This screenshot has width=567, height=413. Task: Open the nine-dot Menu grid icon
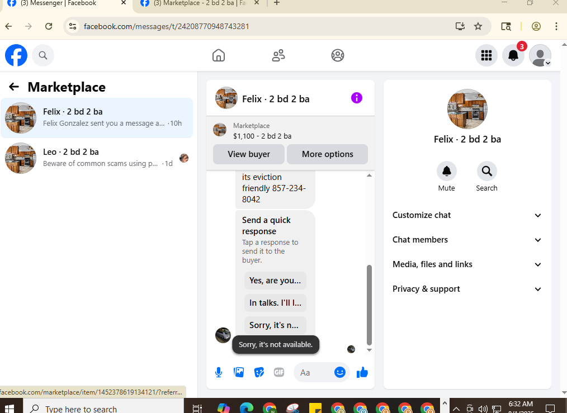pyautogui.click(x=486, y=55)
